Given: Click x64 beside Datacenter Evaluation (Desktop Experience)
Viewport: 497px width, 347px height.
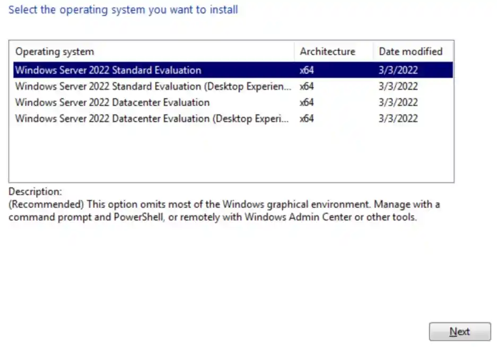Looking at the screenshot, I should [x=307, y=119].
